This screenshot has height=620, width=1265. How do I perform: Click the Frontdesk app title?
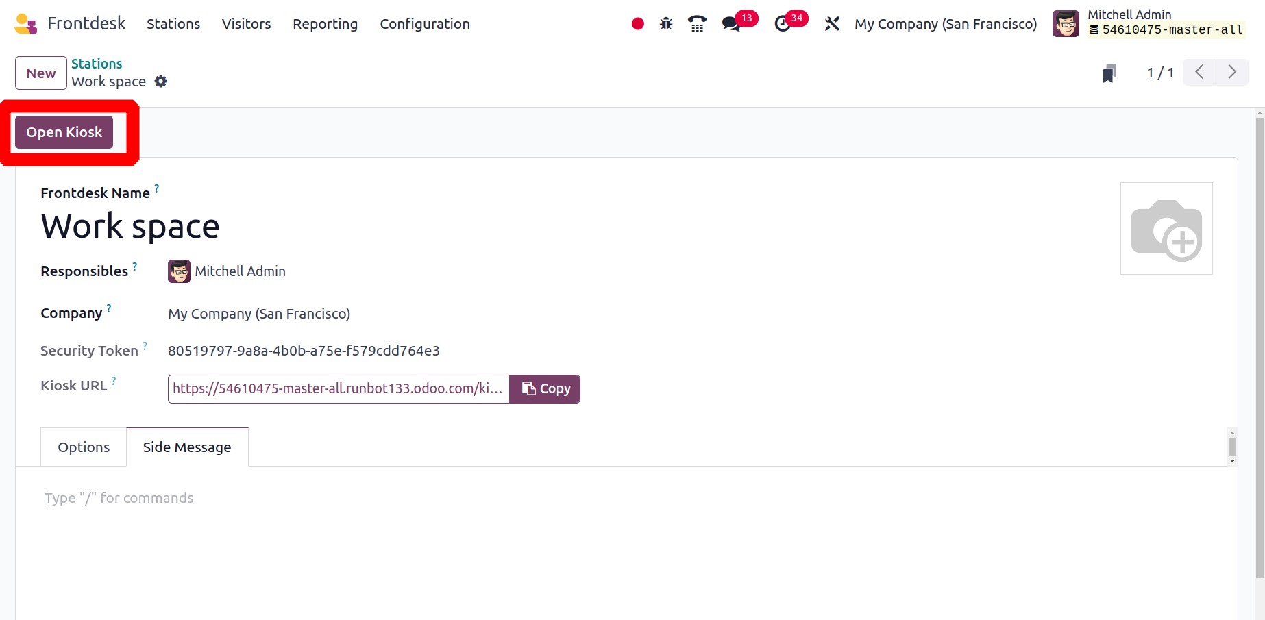coord(86,24)
